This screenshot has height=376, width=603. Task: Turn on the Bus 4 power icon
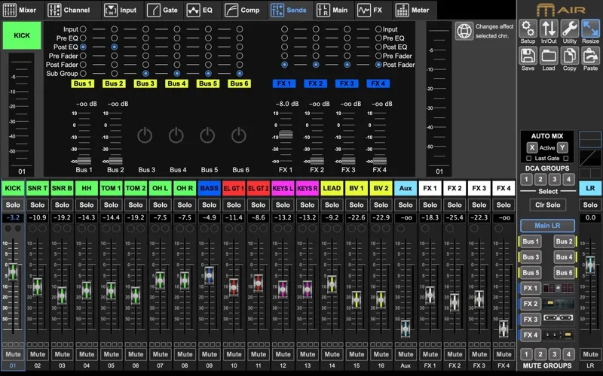coord(176,135)
